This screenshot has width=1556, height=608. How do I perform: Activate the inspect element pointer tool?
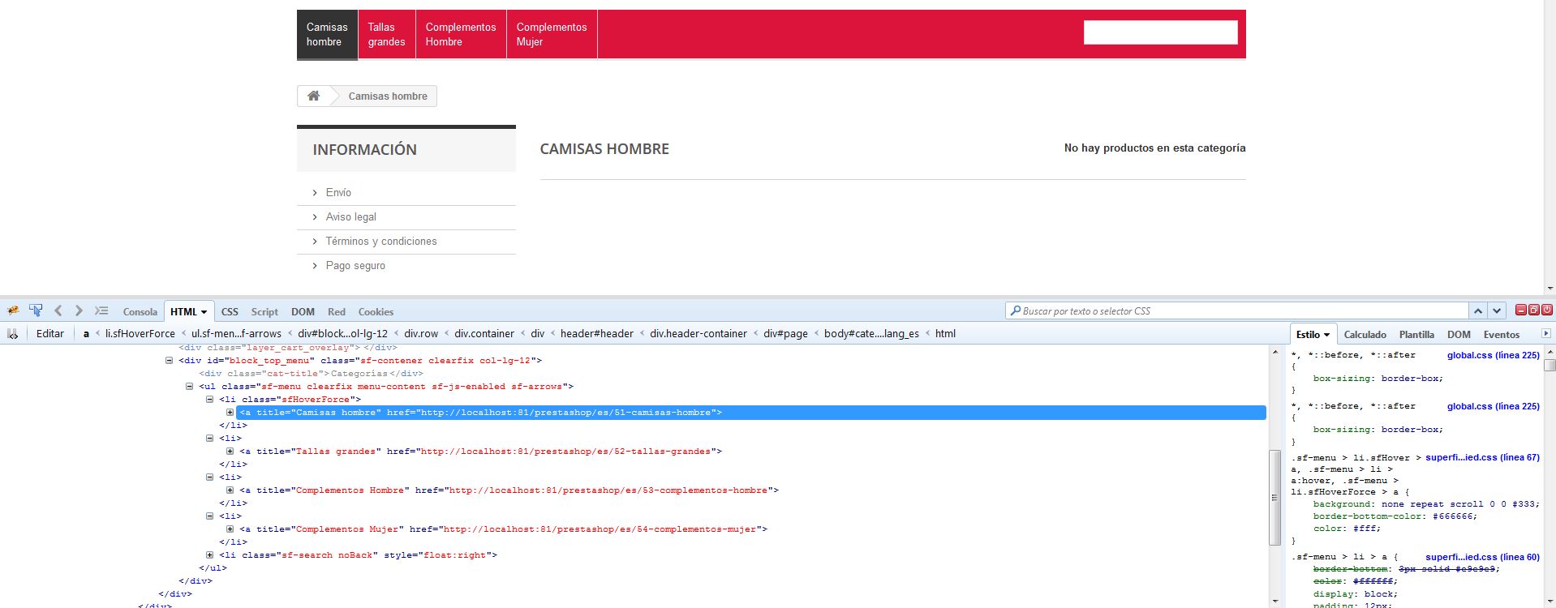[36, 310]
